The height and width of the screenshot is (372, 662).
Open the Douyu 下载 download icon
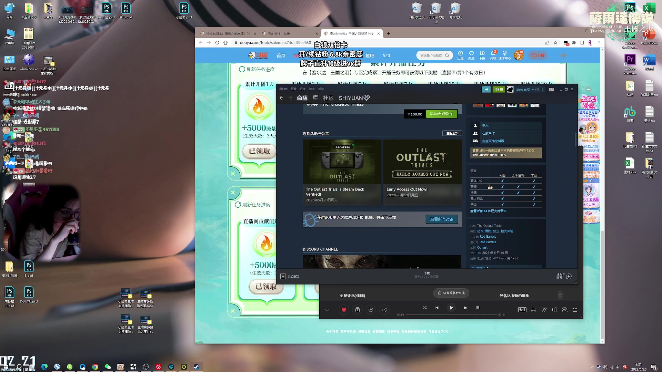pyautogui.click(x=482, y=55)
